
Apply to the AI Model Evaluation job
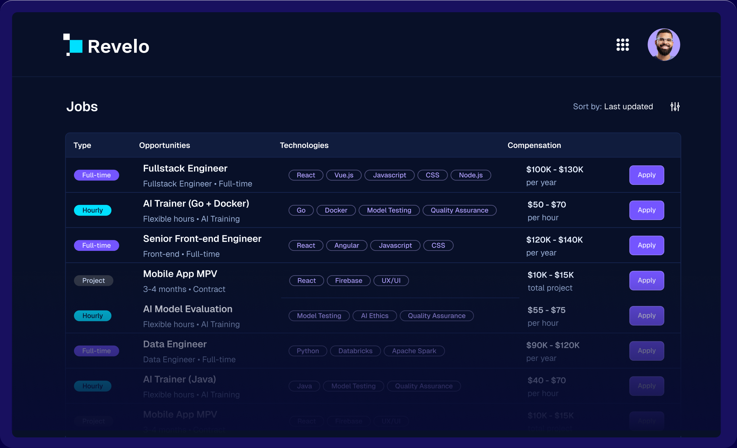click(646, 316)
